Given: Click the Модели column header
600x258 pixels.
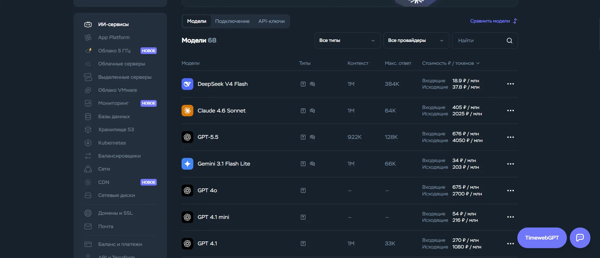Looking at the screenshot, I should tap(190, 63).
